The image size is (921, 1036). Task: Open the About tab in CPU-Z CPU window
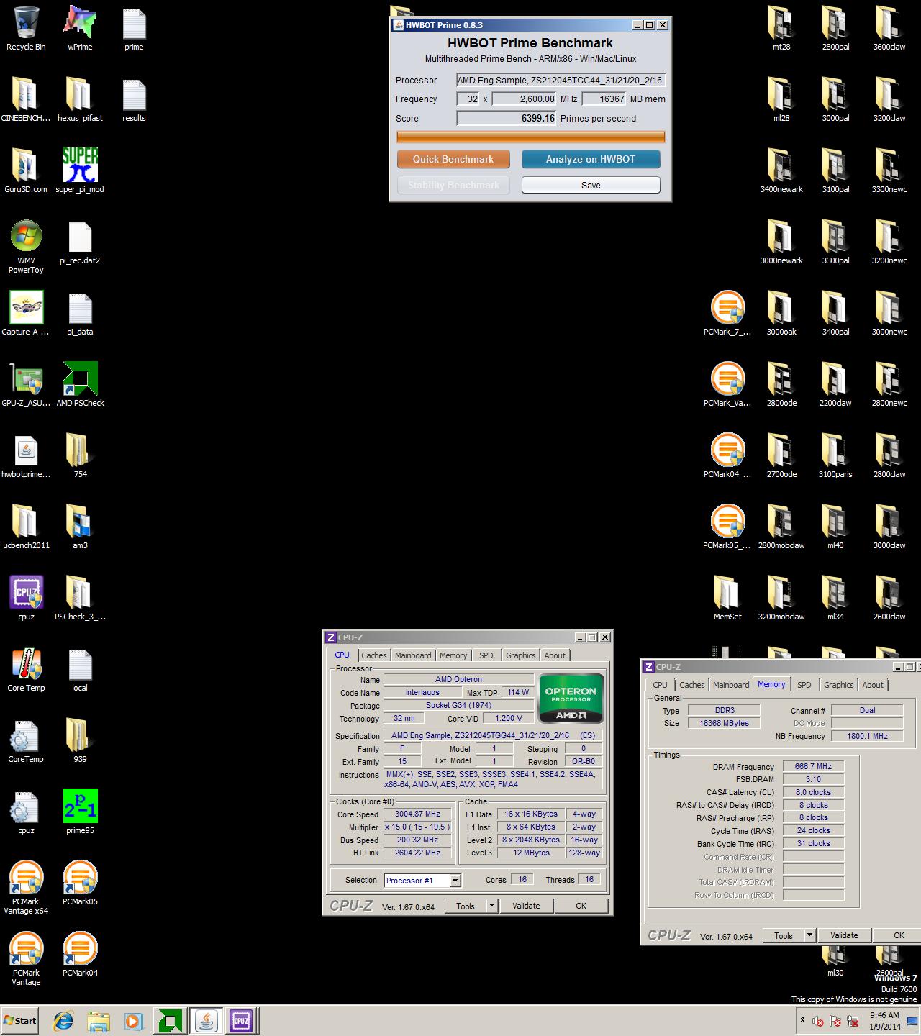pos(555,655)
